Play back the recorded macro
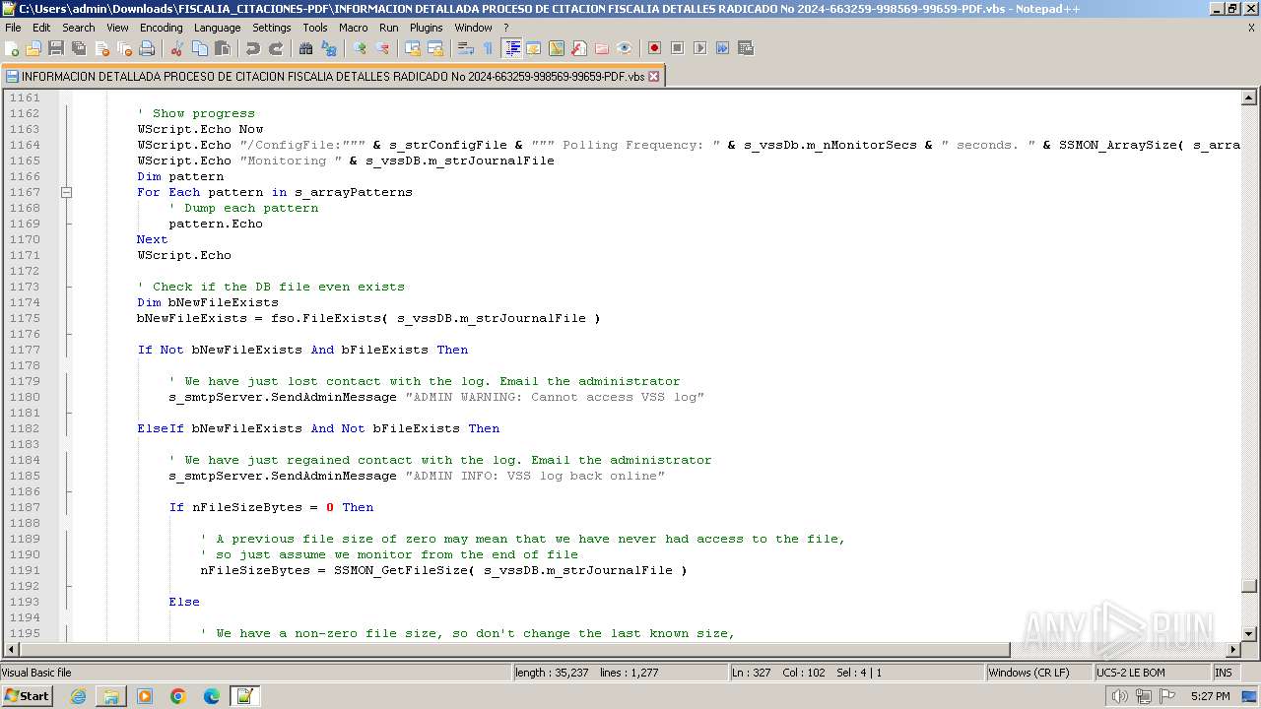The width and height of the screenshot is (1261, 709). (700, 48)
